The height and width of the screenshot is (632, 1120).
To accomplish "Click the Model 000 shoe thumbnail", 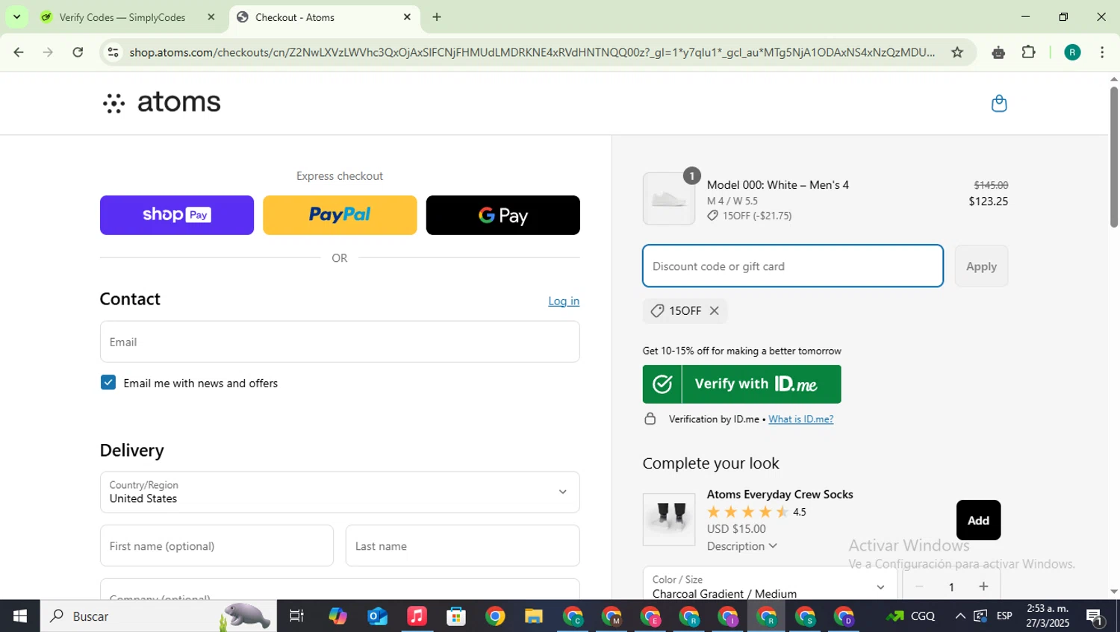I will coord(669,199).
